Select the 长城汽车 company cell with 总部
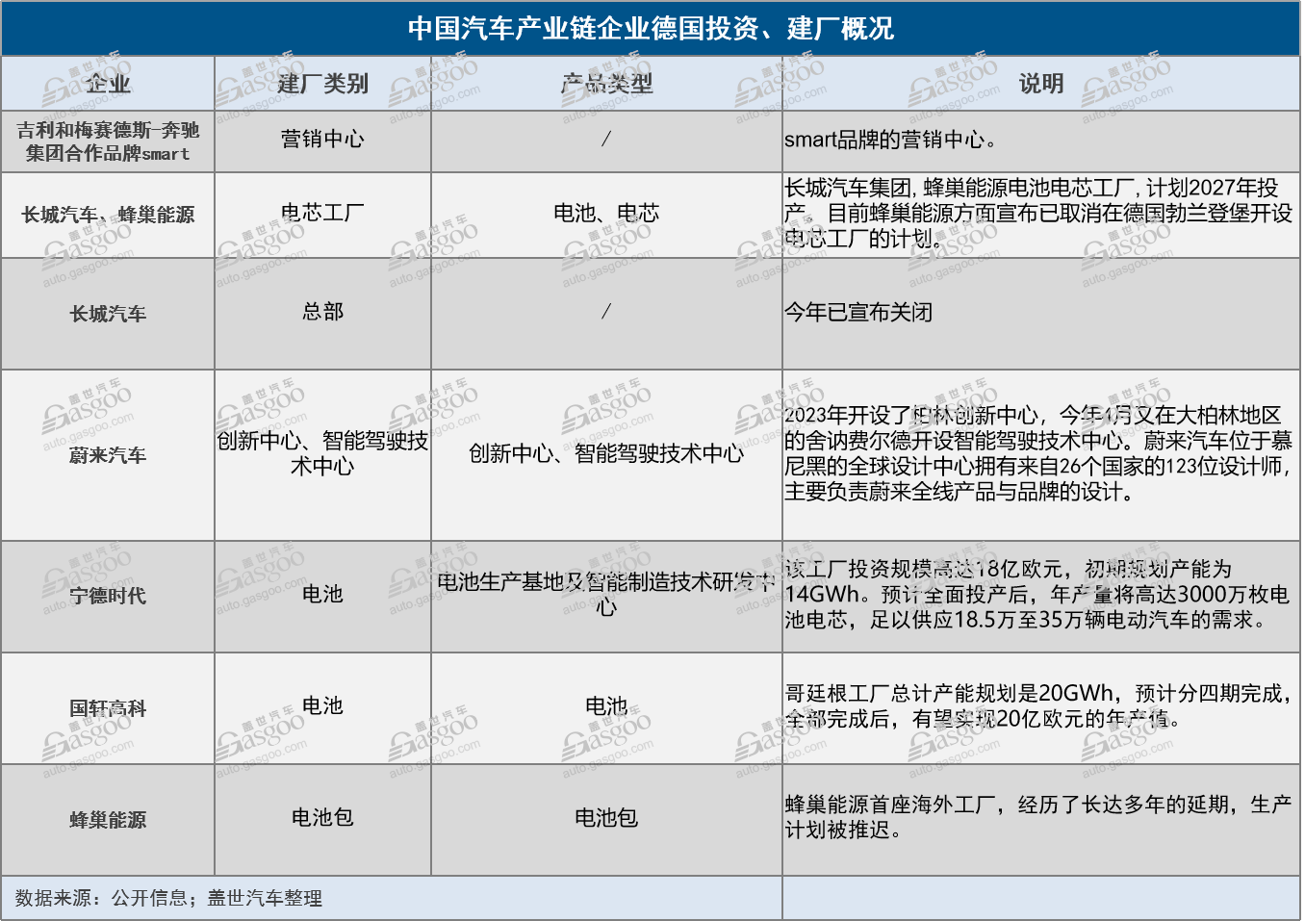 [x=108, y=314]
